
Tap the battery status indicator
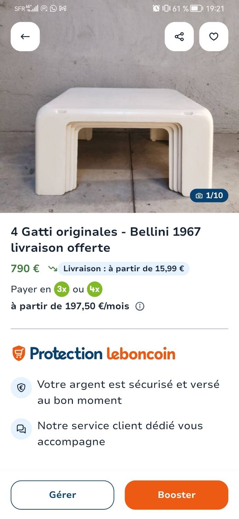tap(197, 8)
